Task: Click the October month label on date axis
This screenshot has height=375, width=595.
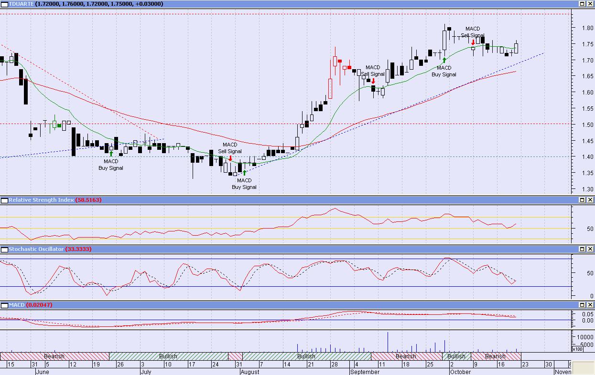Action: click(x=461, y=372)
